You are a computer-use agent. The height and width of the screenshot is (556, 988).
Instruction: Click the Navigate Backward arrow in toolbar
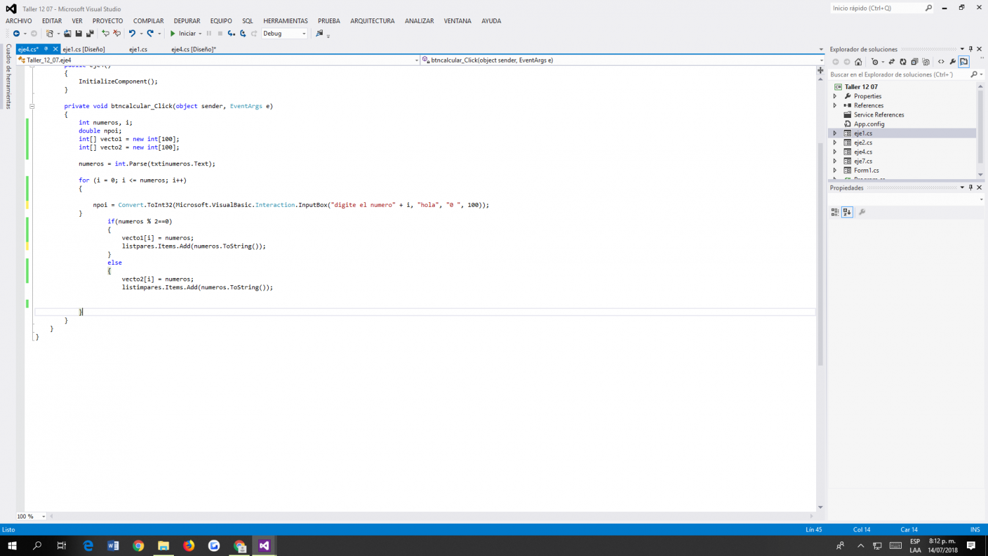[16, 34]
